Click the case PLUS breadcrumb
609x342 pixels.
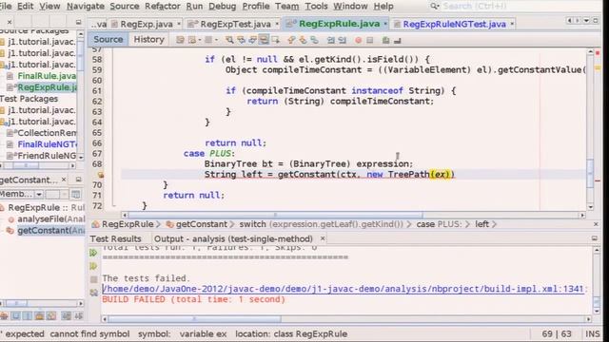tap(439, 224)
